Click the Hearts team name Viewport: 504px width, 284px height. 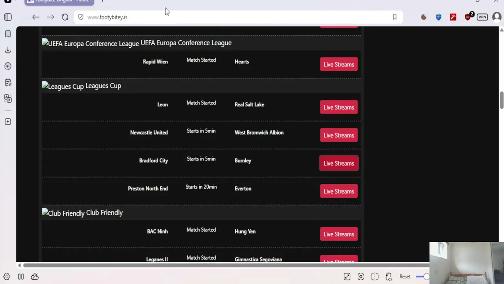242,62
